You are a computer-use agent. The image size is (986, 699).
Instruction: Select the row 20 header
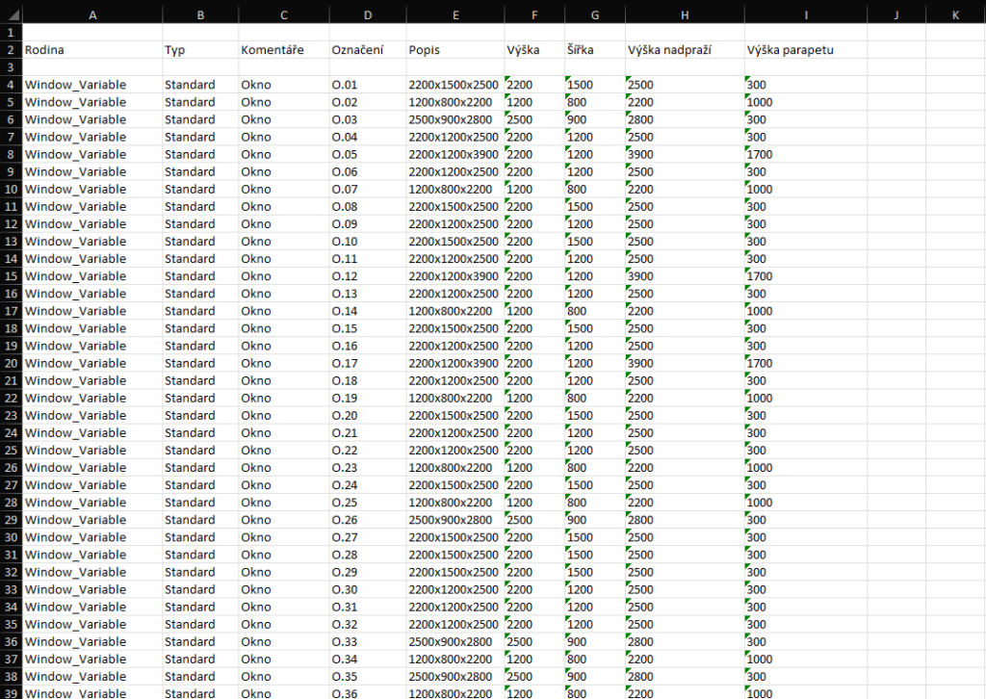coord(11,363)
